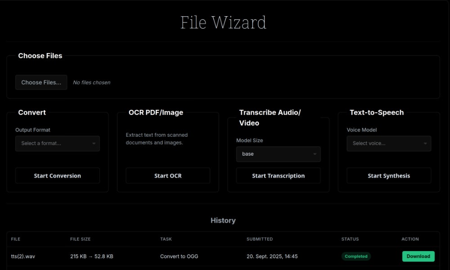Screen dimensions: 450x270
Task: Start text-to-speech synthesis
Action: [x=388, y=175]
